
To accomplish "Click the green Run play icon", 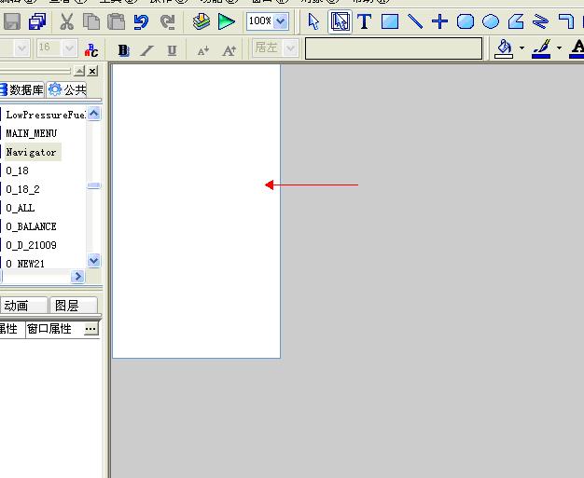I will click(x=227, y=21).
